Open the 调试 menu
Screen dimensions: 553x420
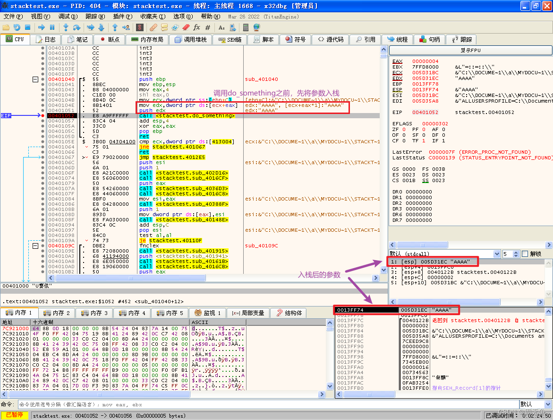68,17
